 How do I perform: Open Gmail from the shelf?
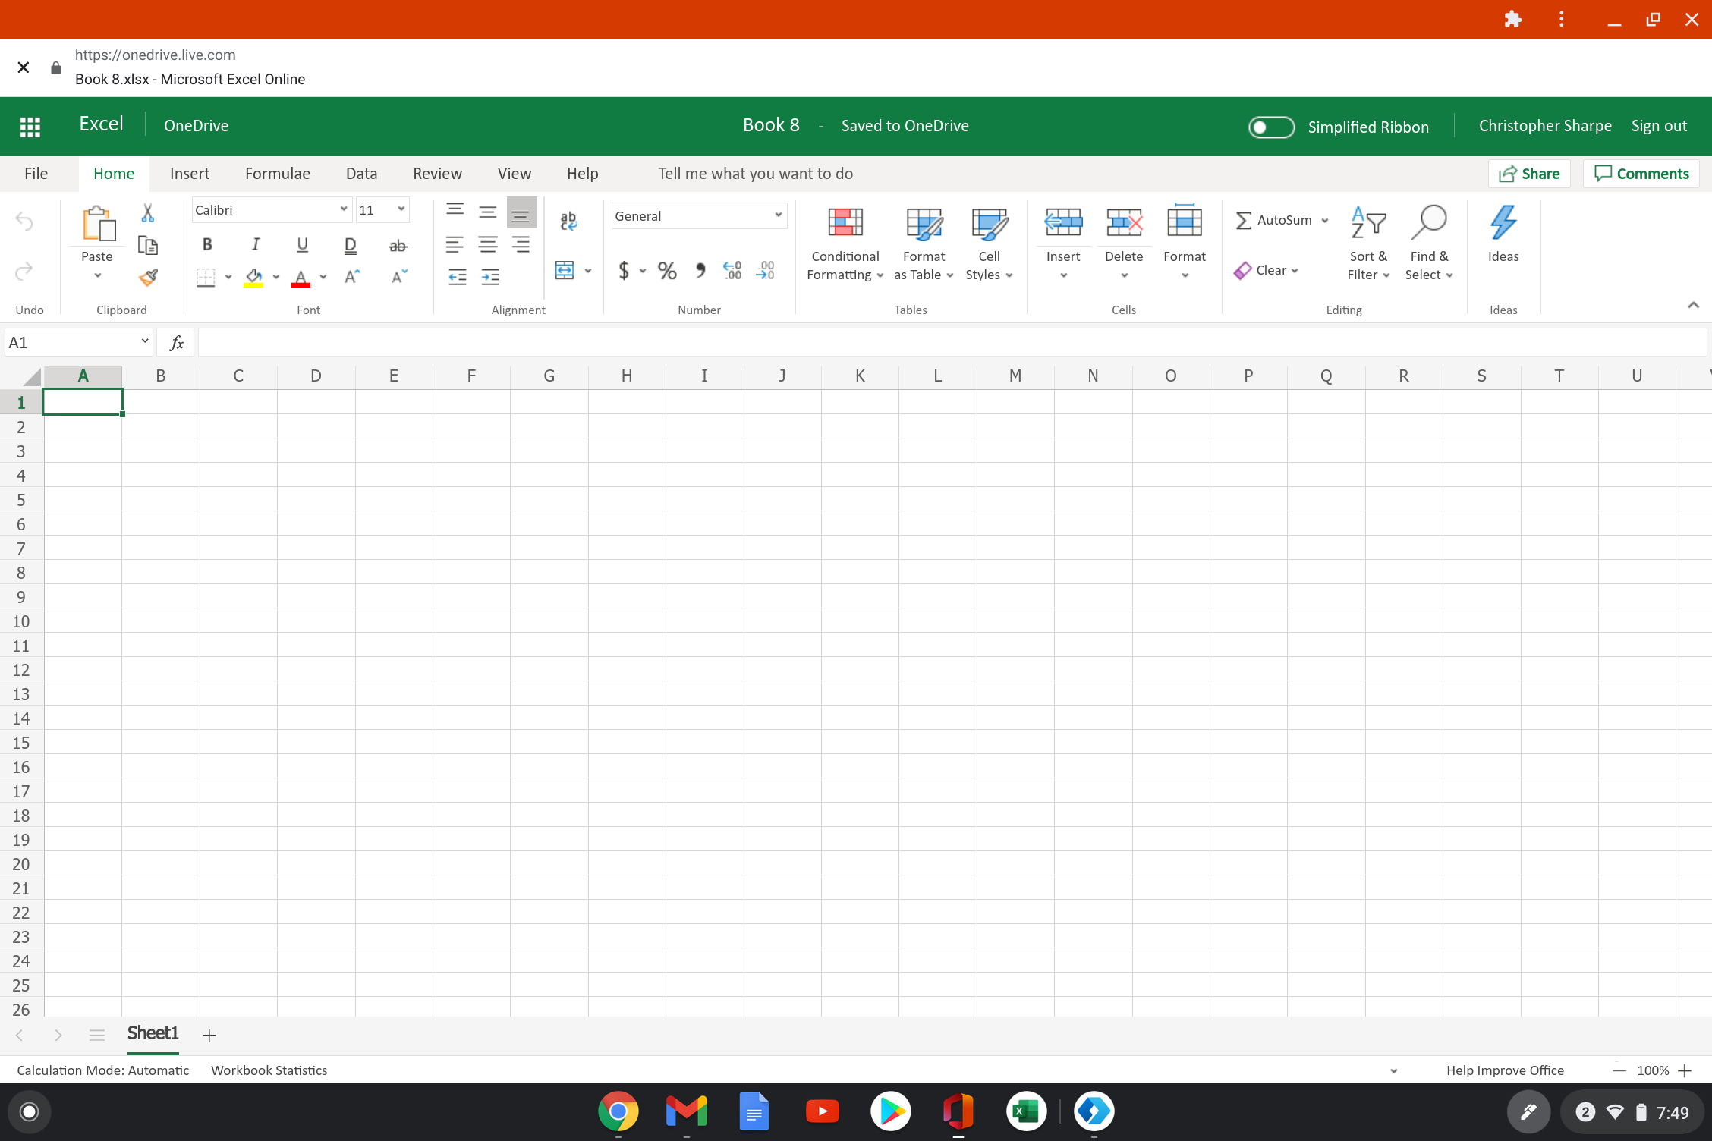686,1111
